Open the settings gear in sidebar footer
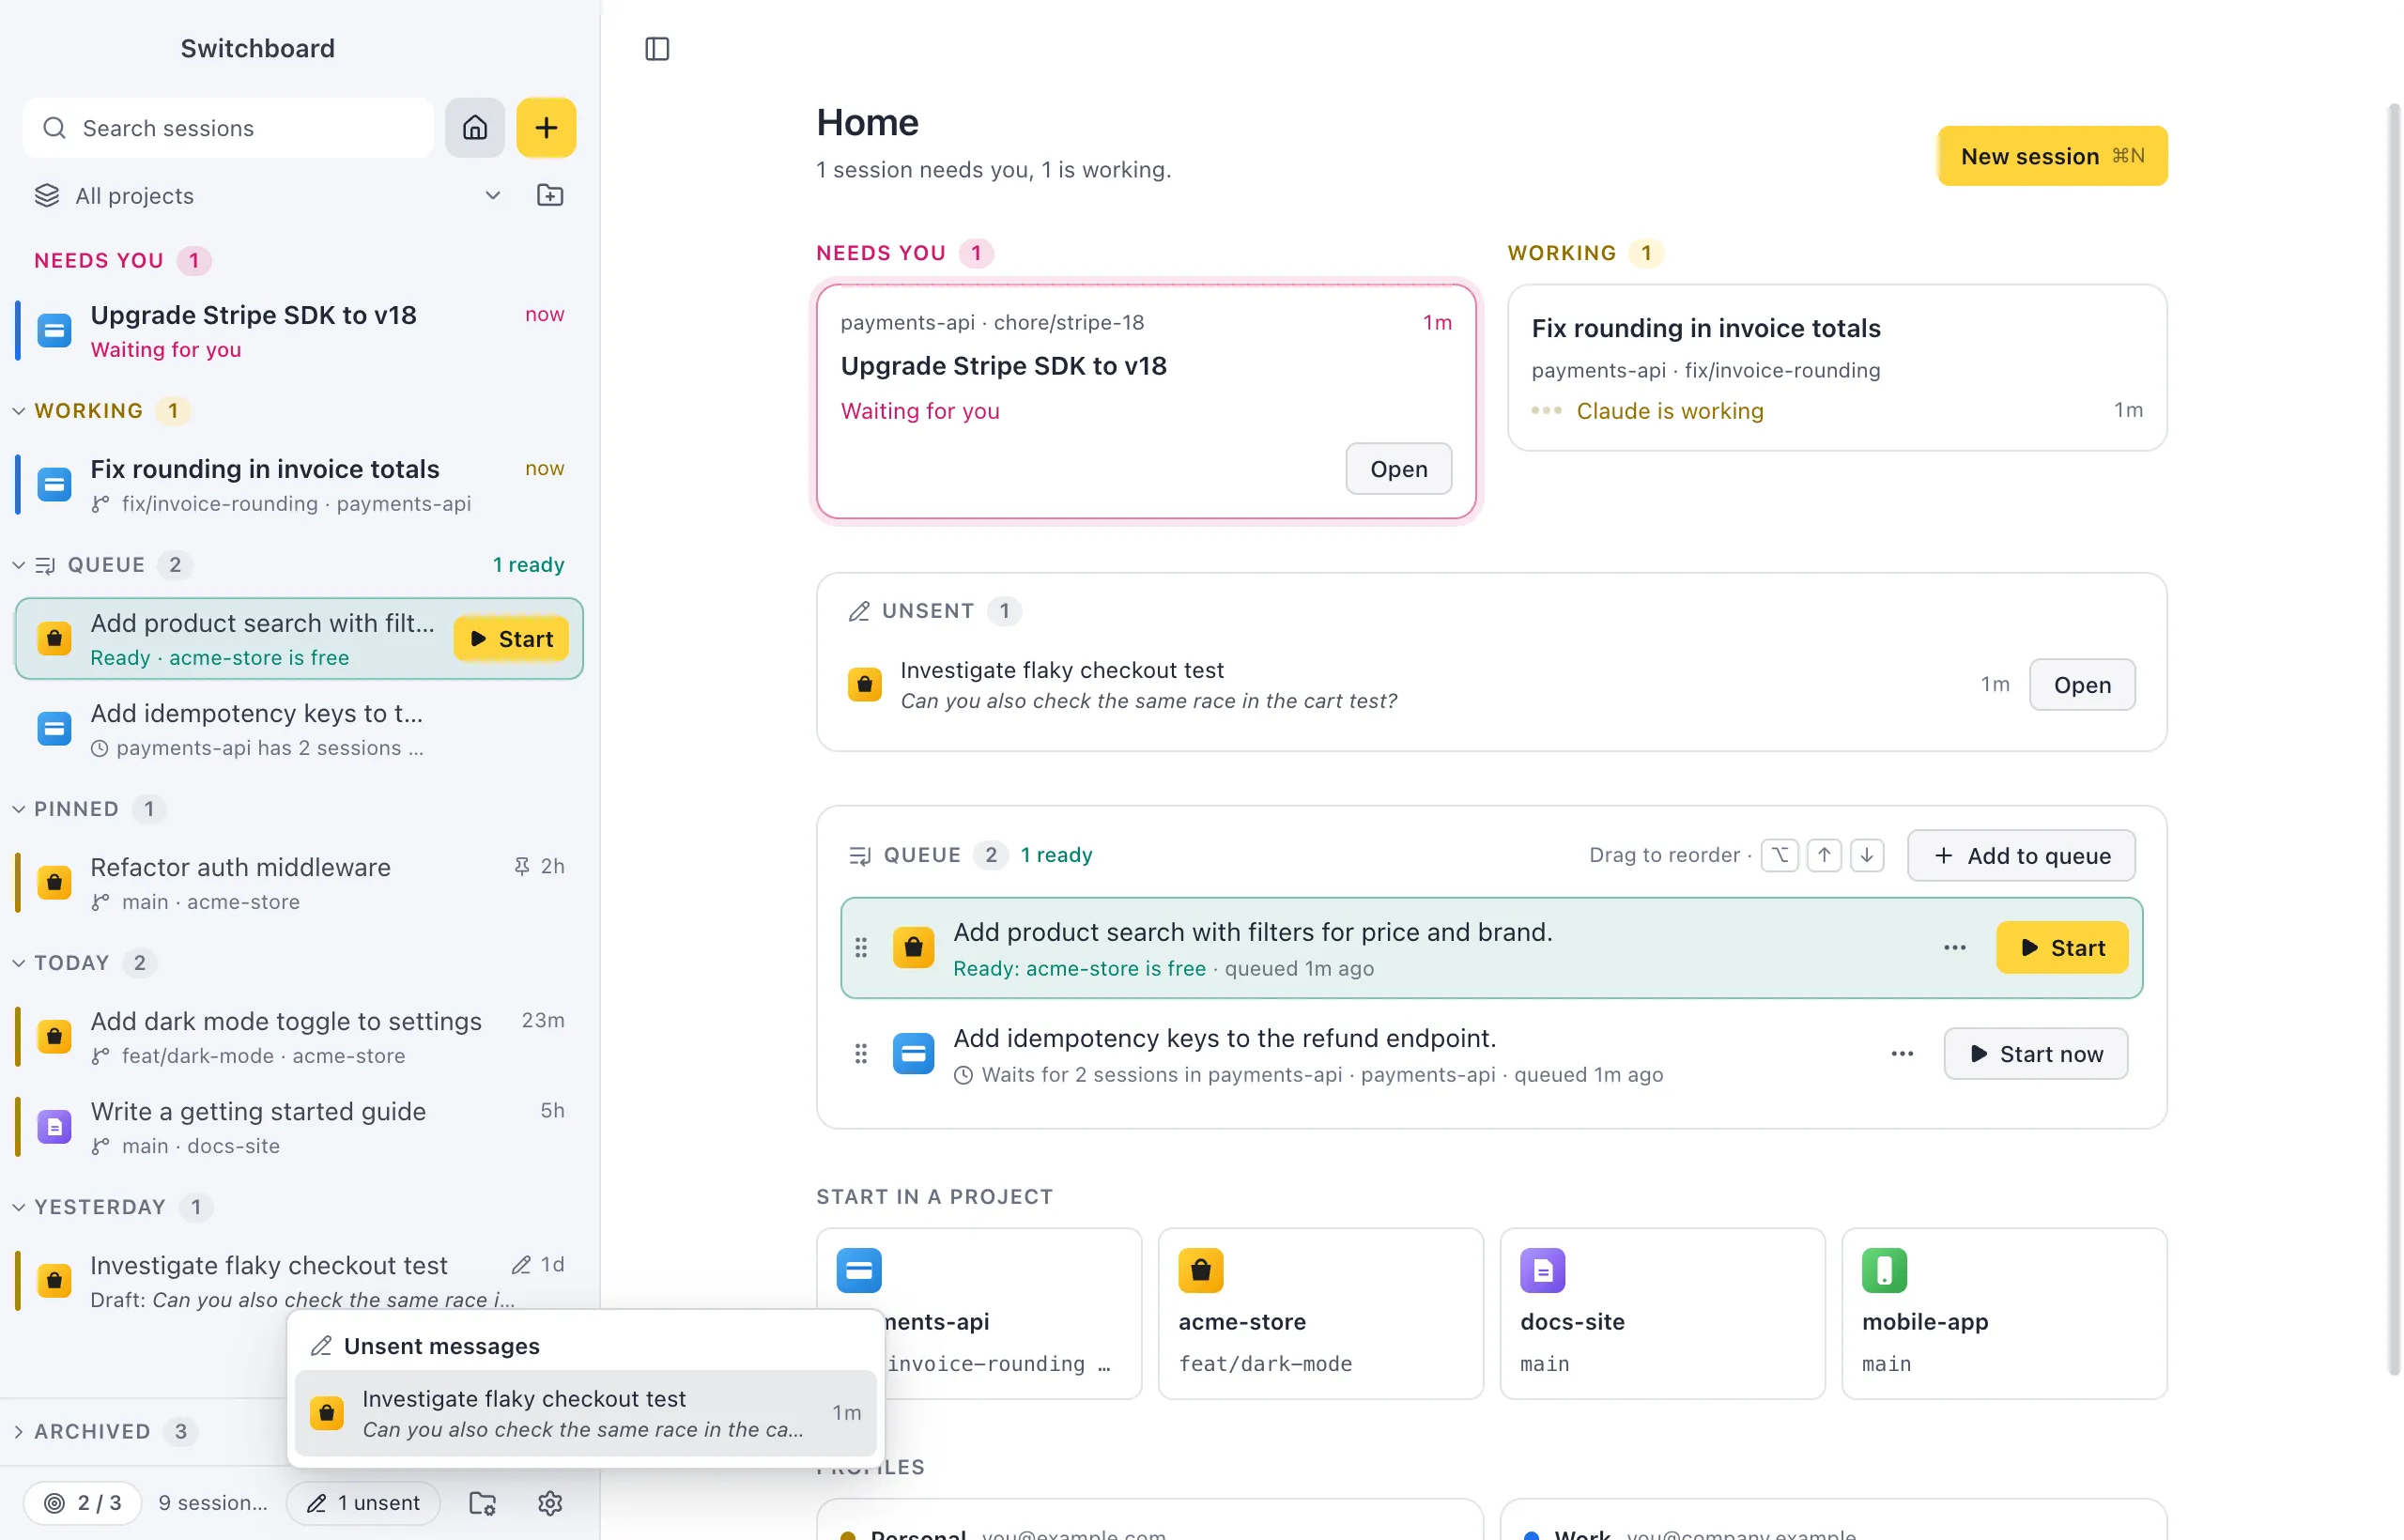Viewport: 2404px width, 1540px height. point(550,1503)
